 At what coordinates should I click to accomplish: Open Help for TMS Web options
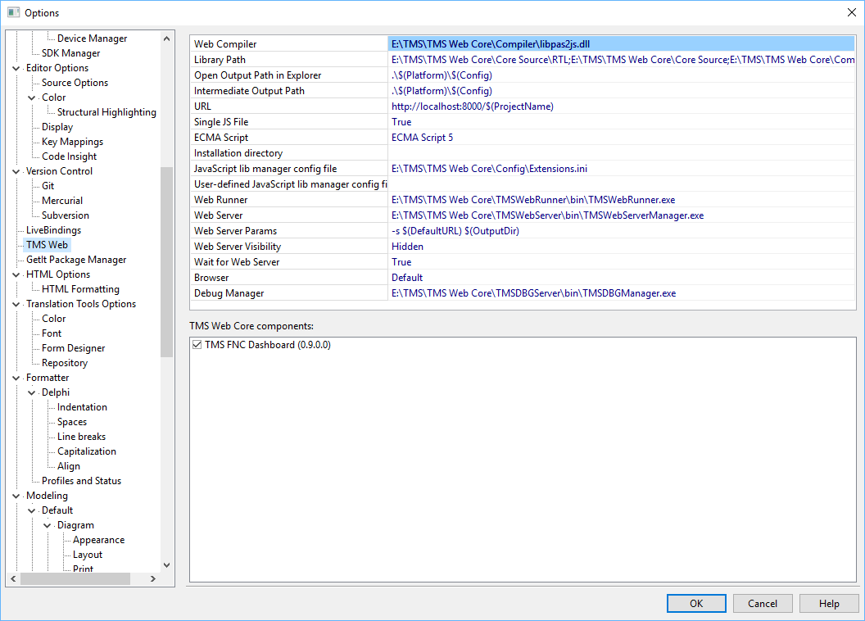[x=829, y=603]
